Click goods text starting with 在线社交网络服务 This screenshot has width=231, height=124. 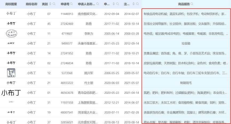(185, 24)
